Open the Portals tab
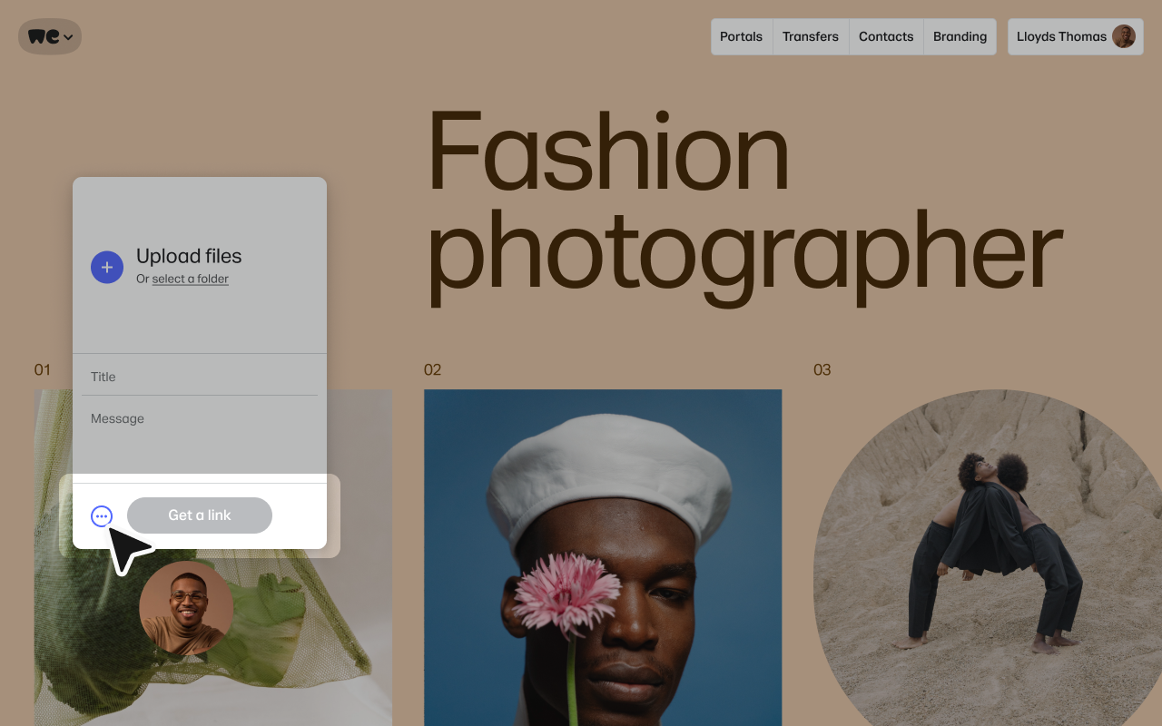1162x726 pixels. (x=741, y=36)
